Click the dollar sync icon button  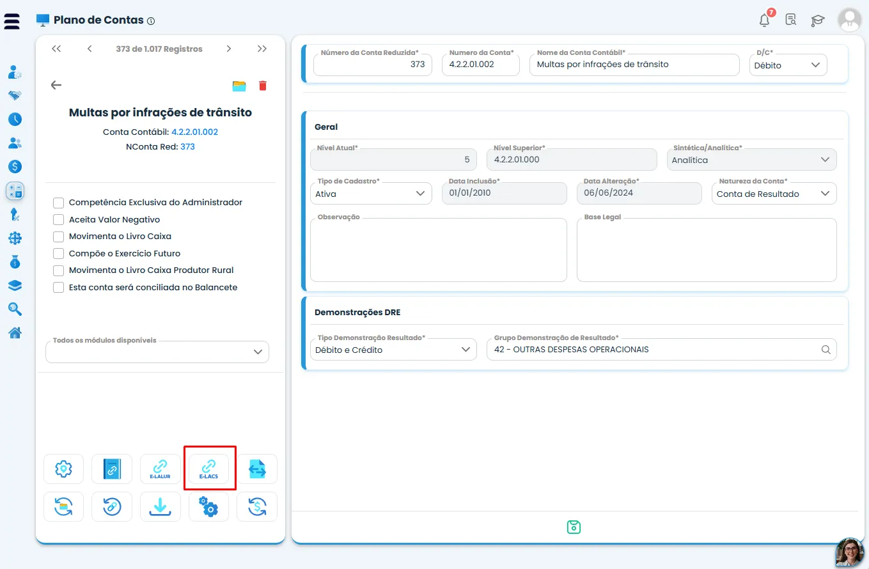tap(257, 507)
